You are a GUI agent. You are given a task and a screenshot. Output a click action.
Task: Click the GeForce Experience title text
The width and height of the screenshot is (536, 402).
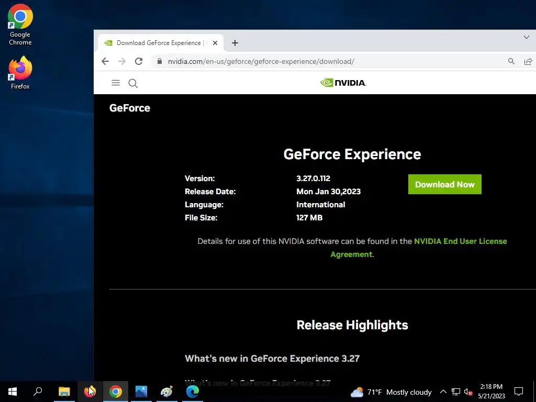click(x=352, y=154)
